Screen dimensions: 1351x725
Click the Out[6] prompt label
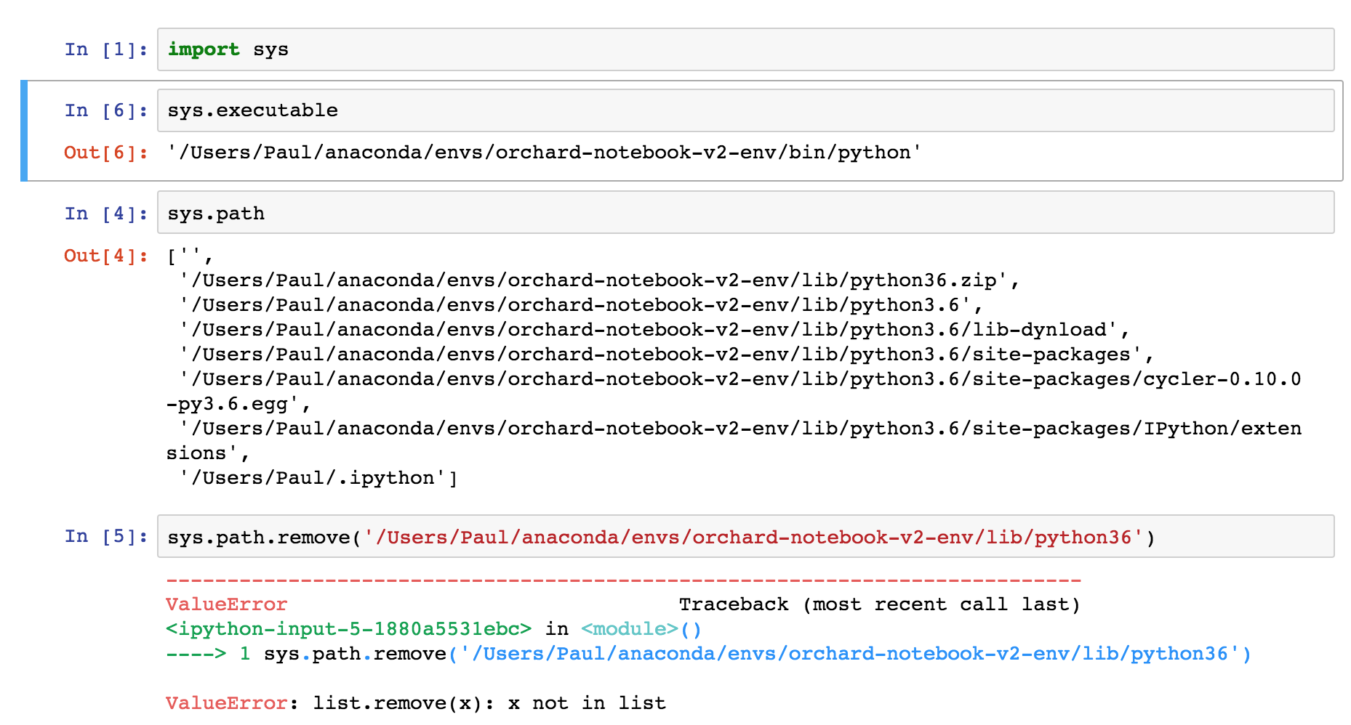point(104,153)
